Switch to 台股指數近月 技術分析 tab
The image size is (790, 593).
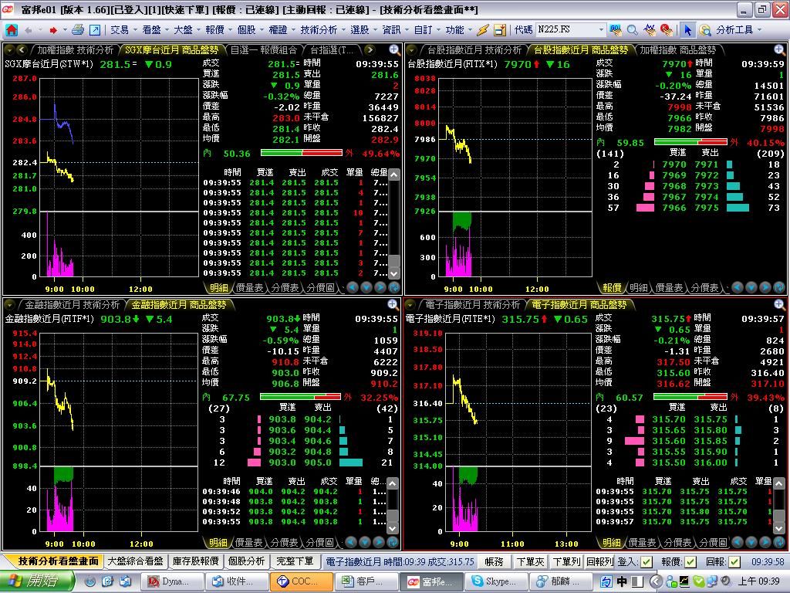(x=474, y=50)
